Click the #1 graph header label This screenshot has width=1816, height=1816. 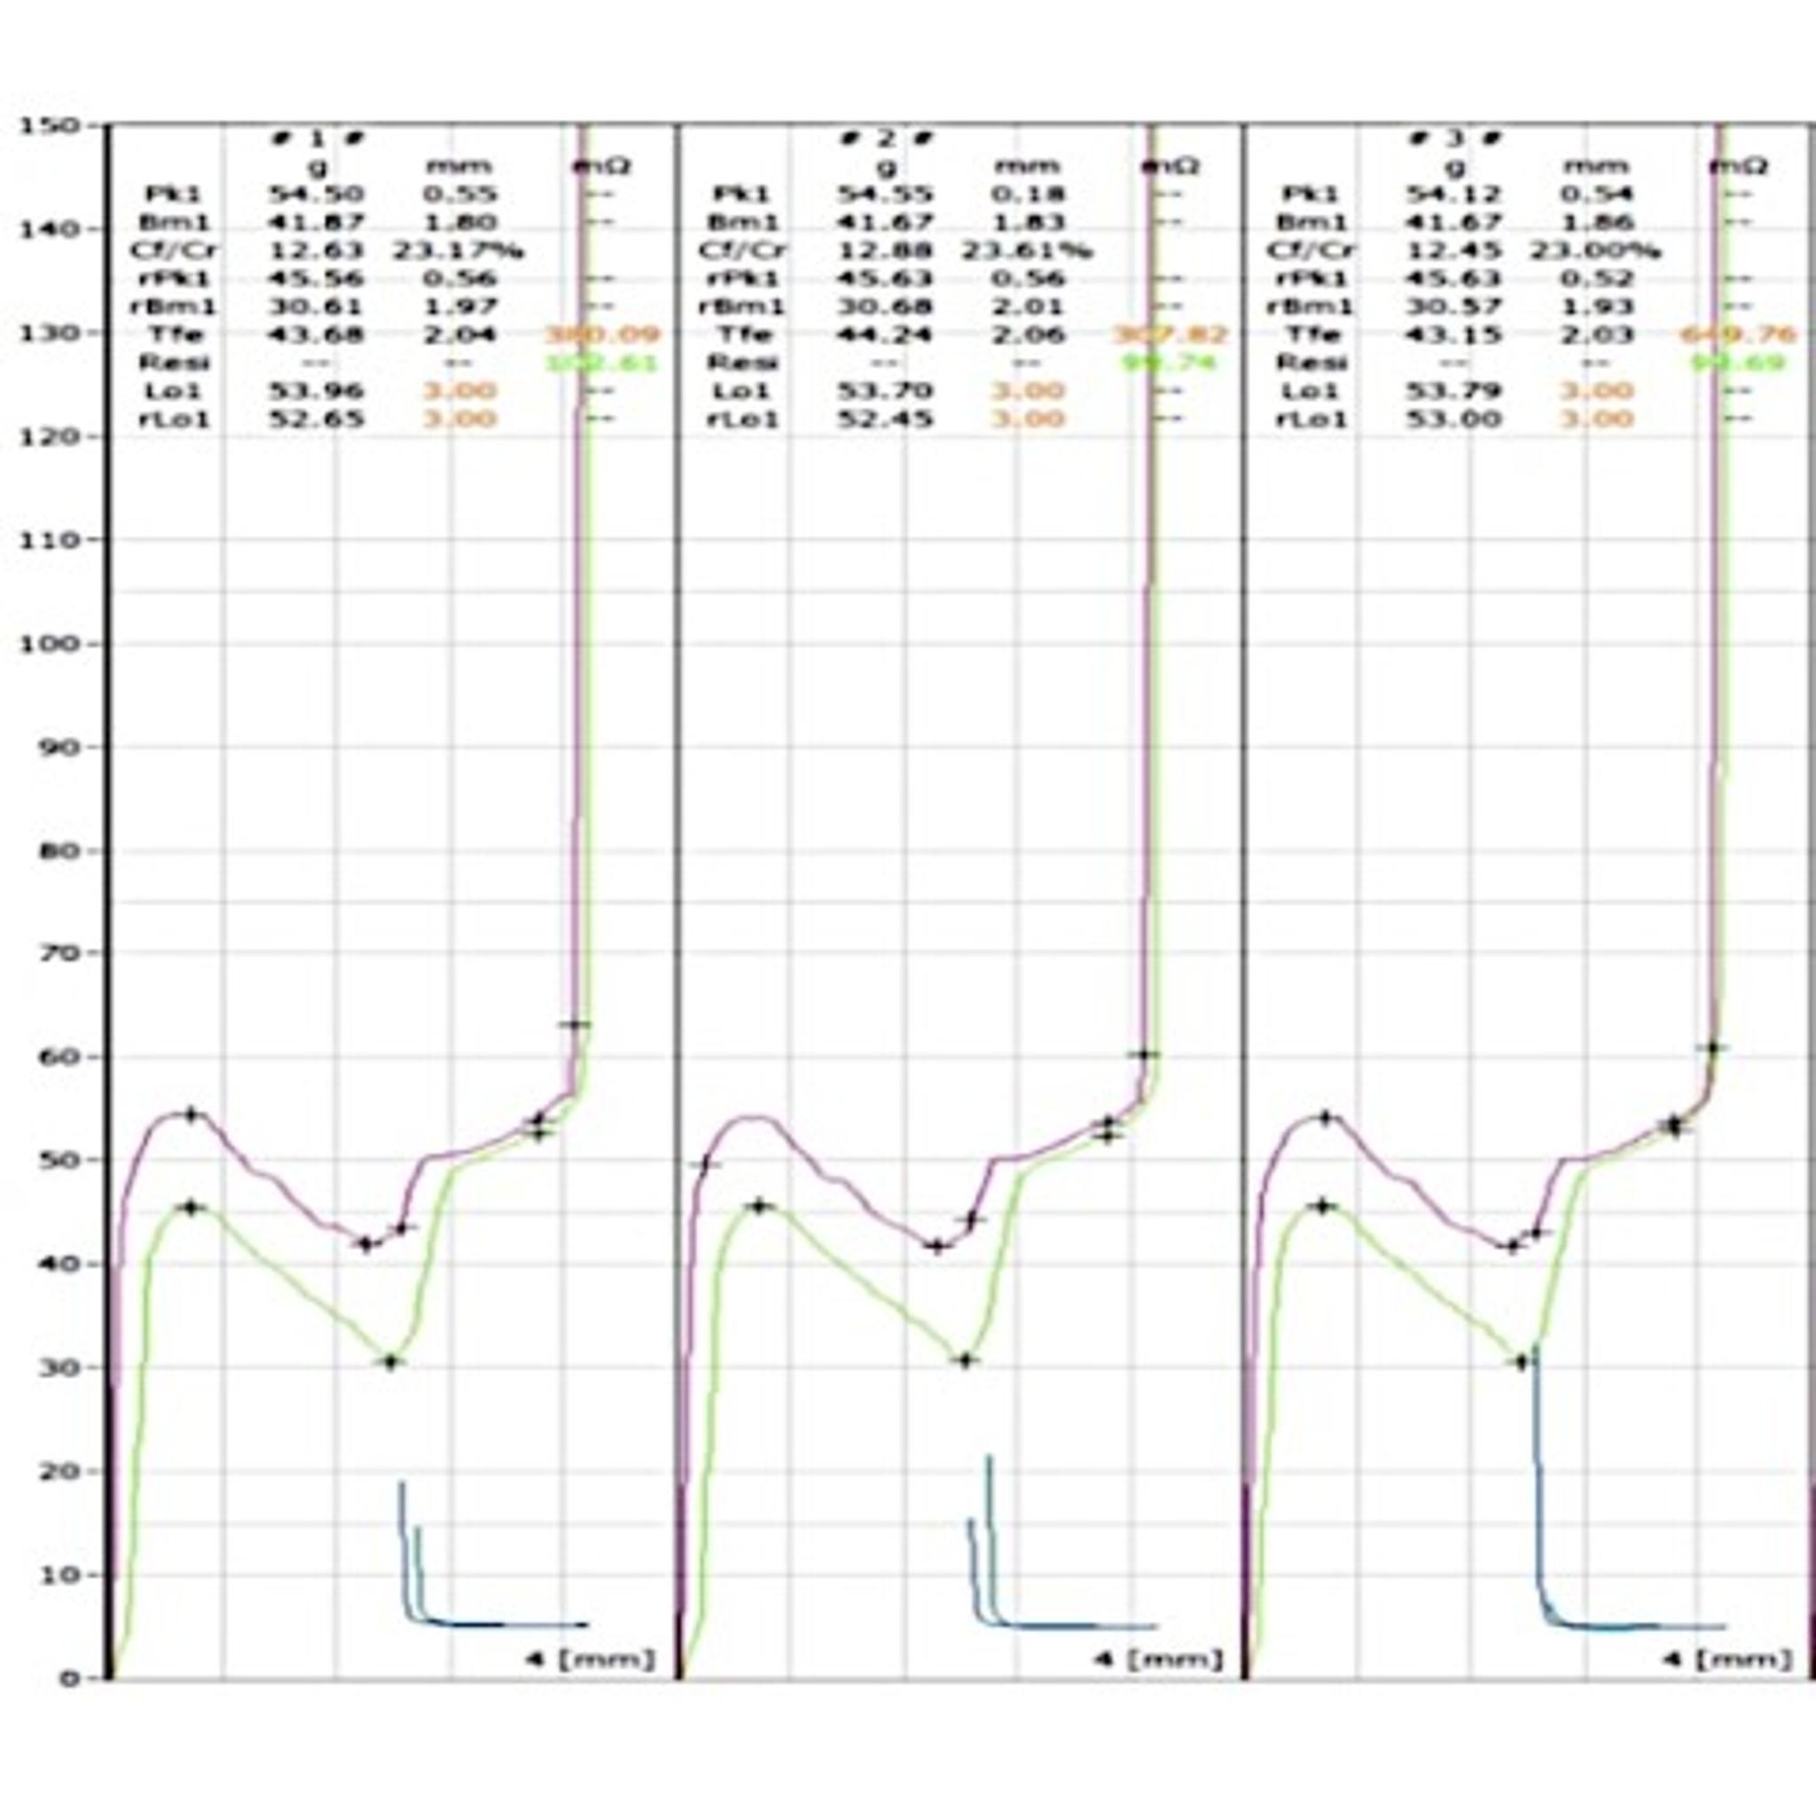click(x=317, y=139)
